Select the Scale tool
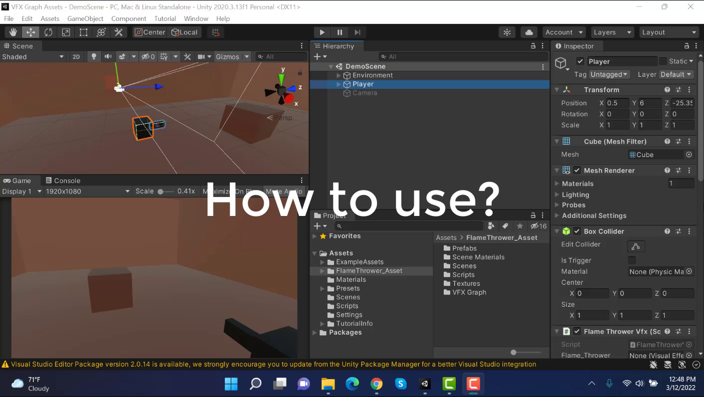Image resolution: width=704 pixels, height=397 pixels. [x=66, y=32]
